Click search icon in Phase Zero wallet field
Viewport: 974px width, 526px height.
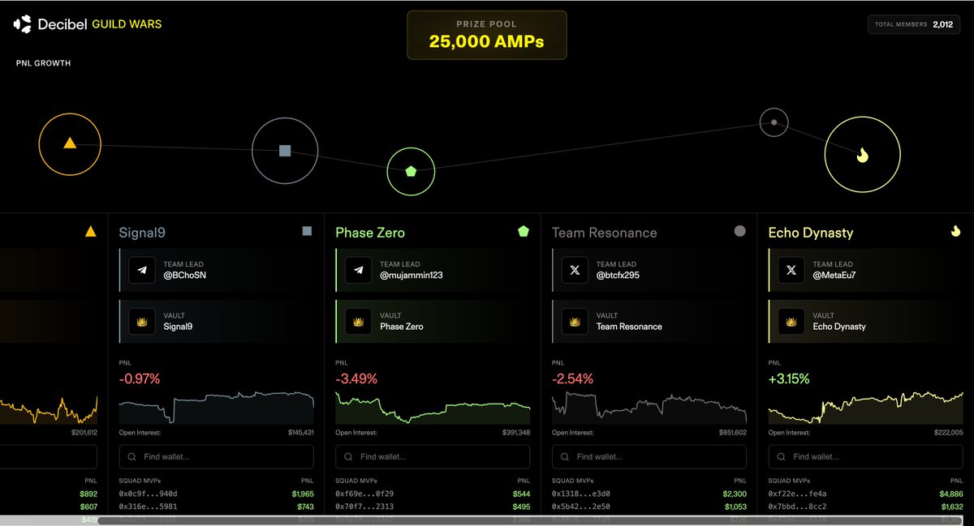click(x=348, y=457)
